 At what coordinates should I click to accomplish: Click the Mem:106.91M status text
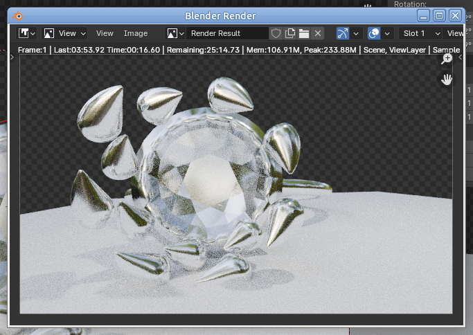coord(274,50)
